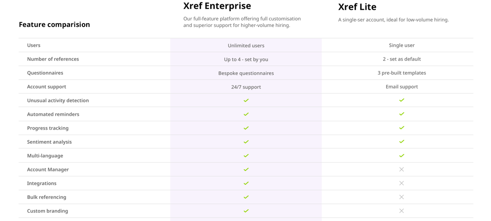Click Enterprise checkmark for Integrations

click(246, 183)
